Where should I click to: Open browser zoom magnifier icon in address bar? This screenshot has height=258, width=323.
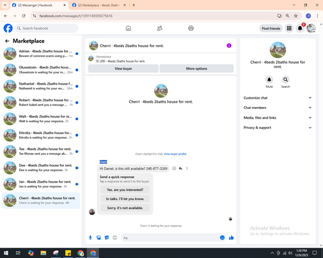[x=287, y=16]
